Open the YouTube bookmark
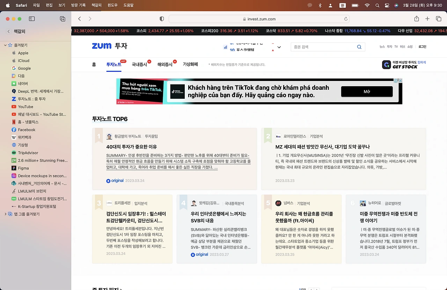Viewport: 447px width, 290px height. coord(25,107)
